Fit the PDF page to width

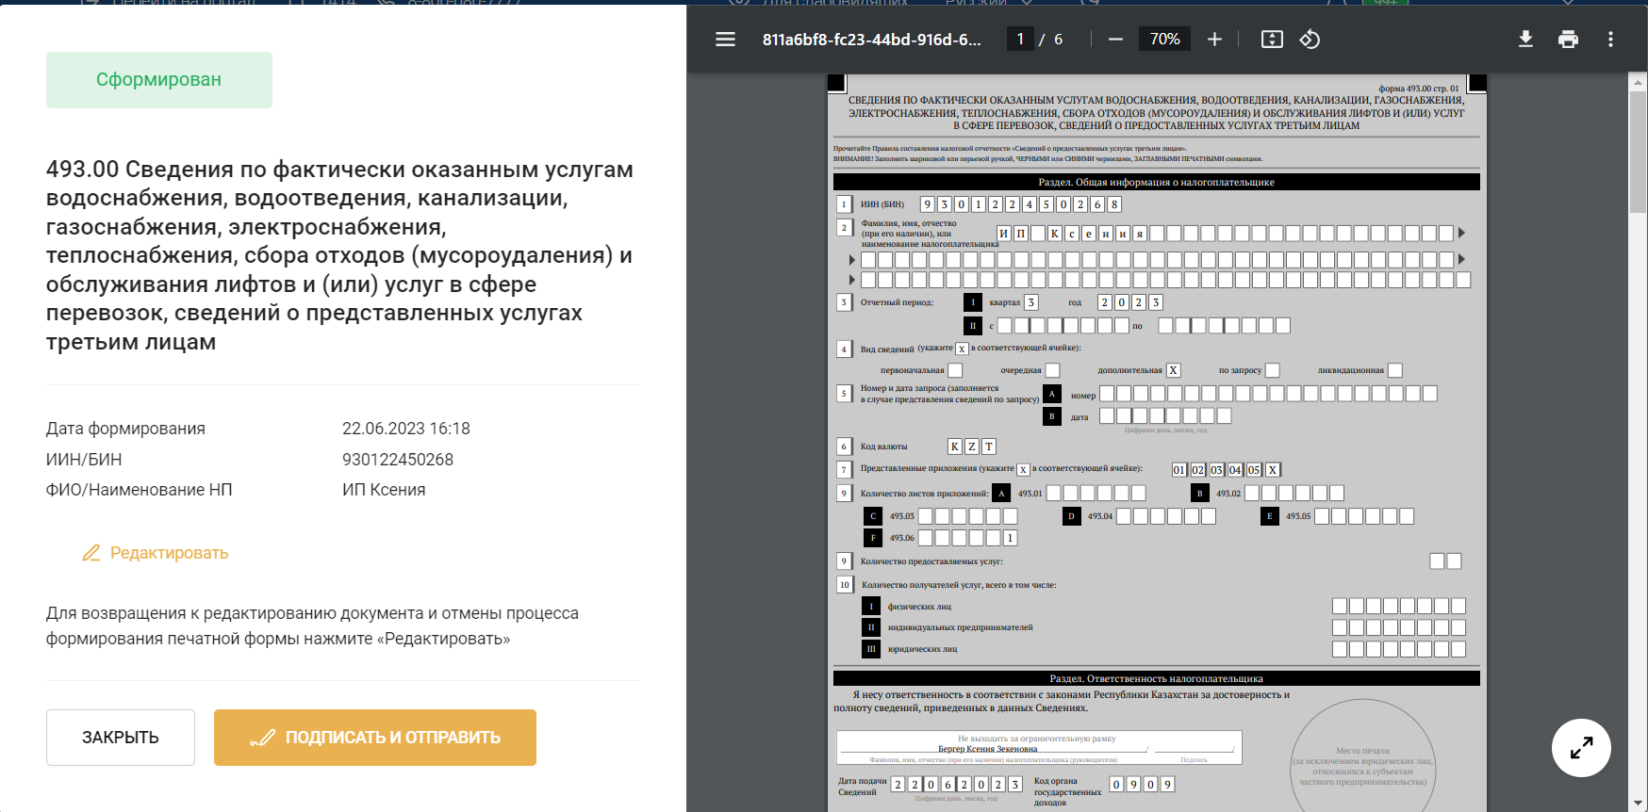coord(1272,40)
